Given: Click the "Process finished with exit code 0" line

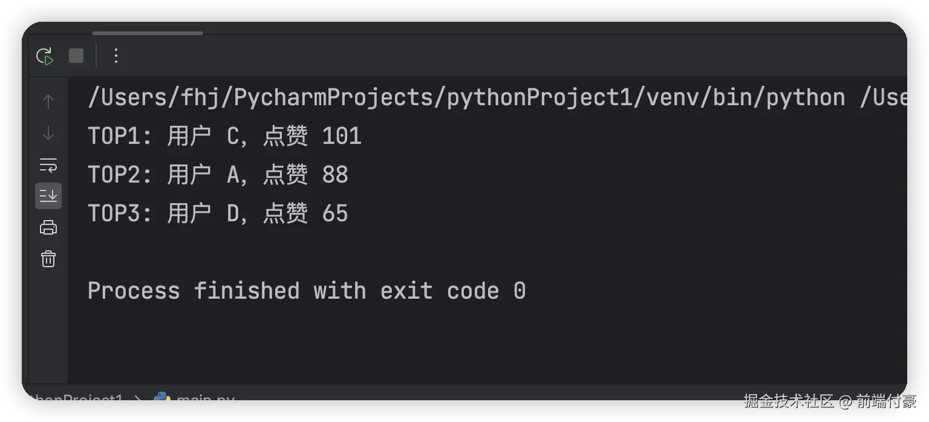Looking at the screenshot, I should [306, 291].
